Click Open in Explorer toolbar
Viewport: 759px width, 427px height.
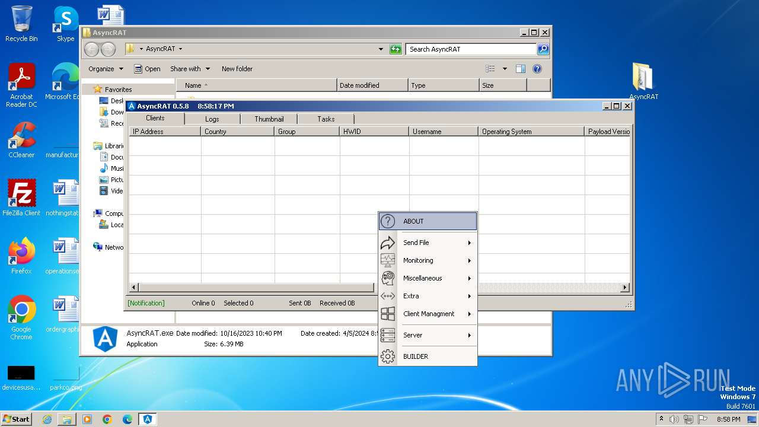coord(147,69)
